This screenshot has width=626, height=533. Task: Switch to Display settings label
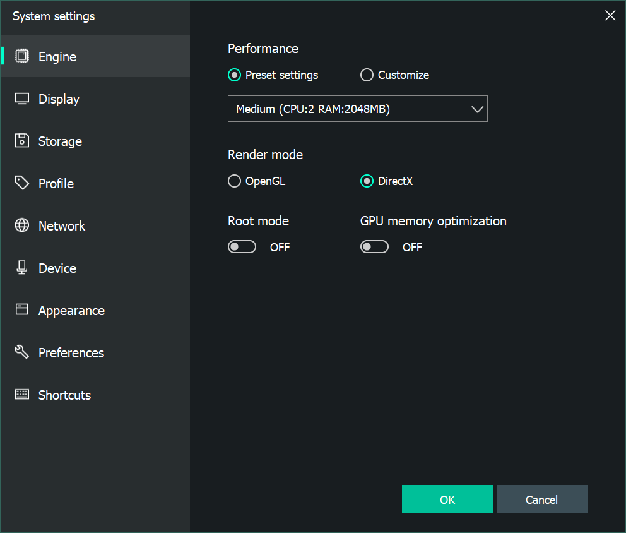click(x=59, y=99)
